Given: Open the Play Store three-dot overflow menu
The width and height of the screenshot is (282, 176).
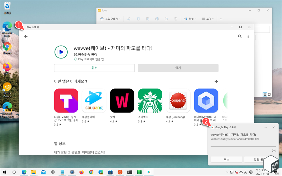Looking at the screenshot, I should pyautogui.click(x=248, y=37).
